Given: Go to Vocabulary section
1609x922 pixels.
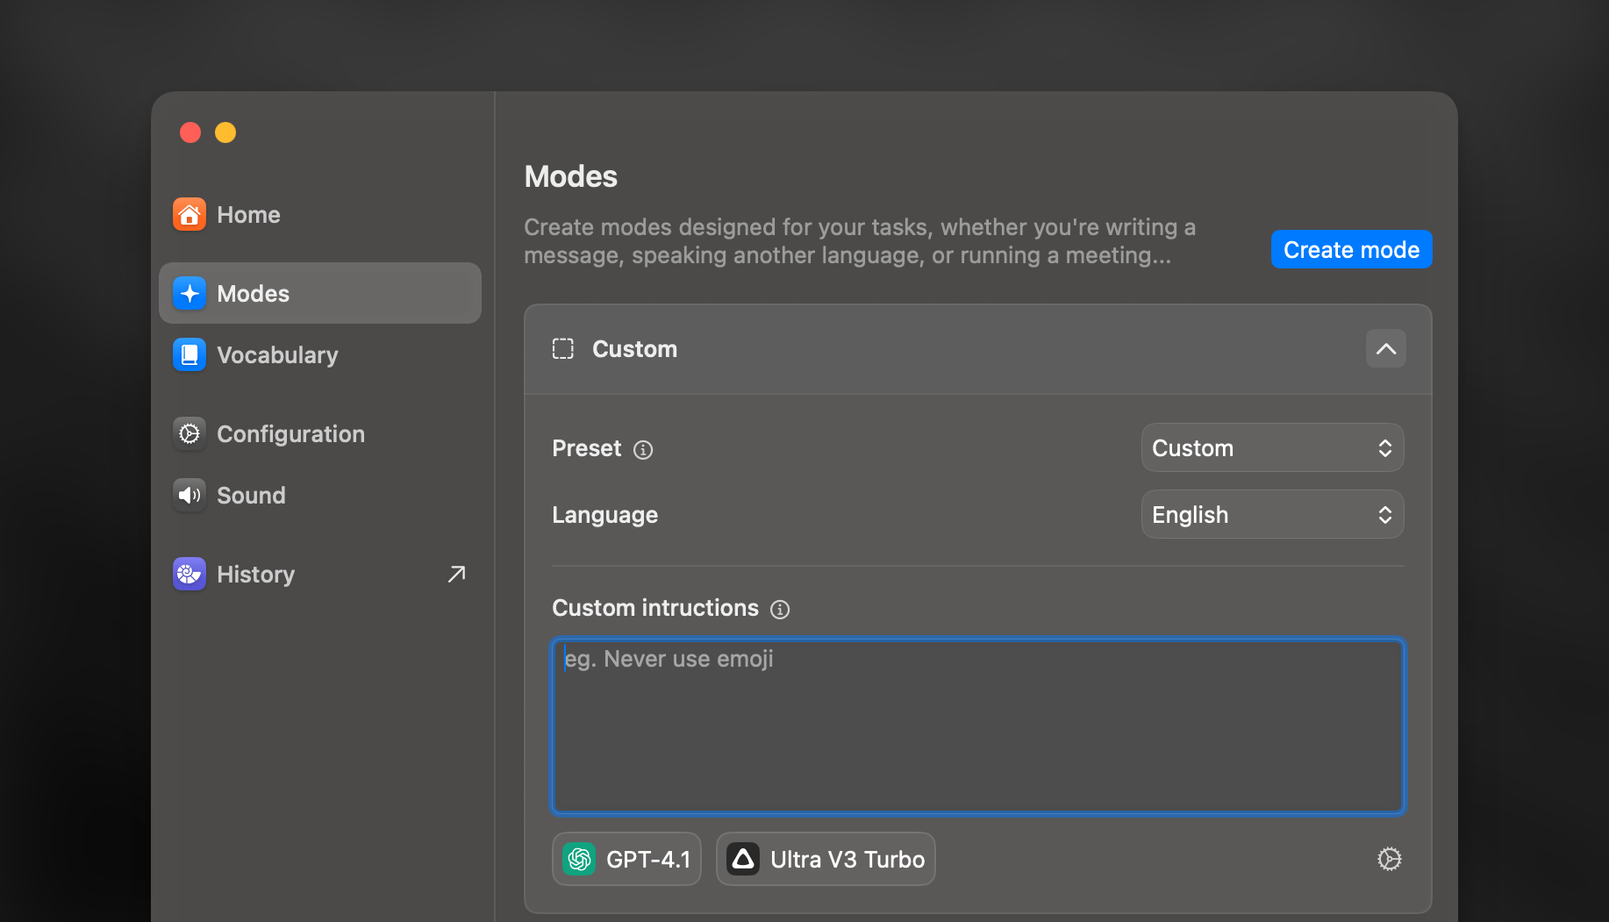Looking at the screenshot, I should click(277, 355).
